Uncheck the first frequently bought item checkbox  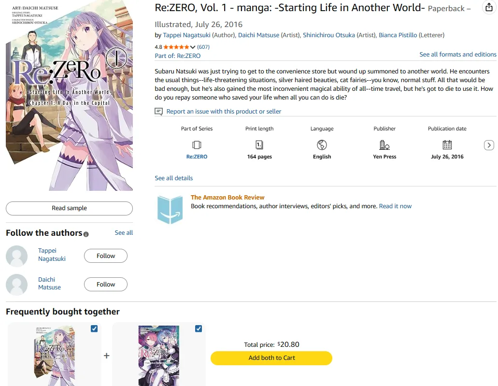[94, 329]
